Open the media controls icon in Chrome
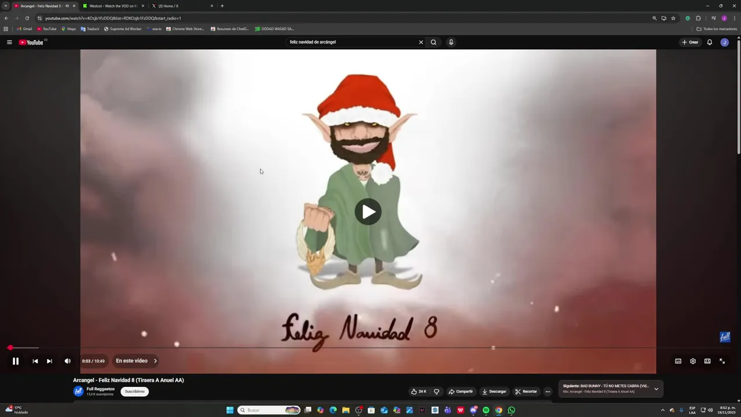The height and width of the screenshot is (417, 741). coord(714,18)
